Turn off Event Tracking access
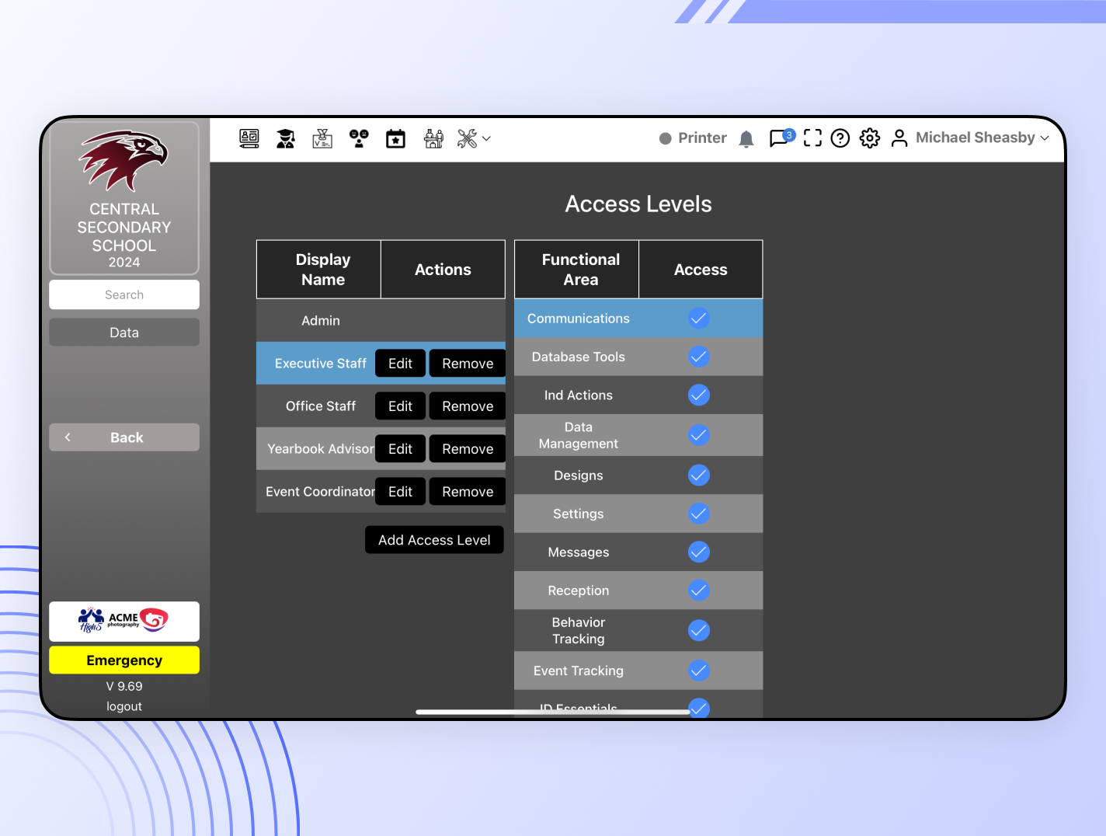The image size is (1106, 836). 698,671
